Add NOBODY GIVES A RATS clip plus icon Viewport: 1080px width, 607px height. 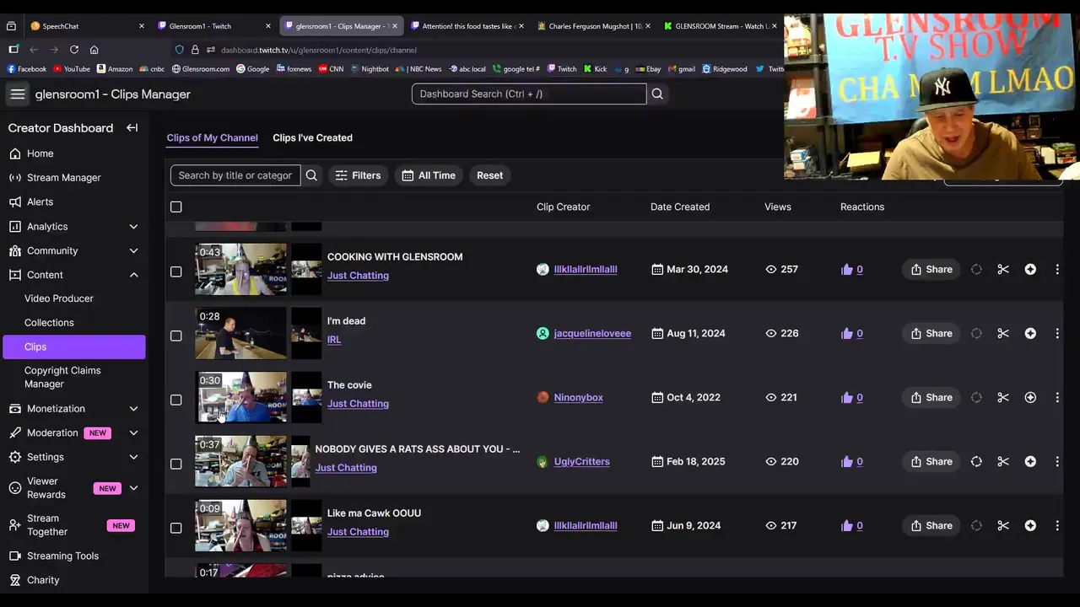(1030, 462)
